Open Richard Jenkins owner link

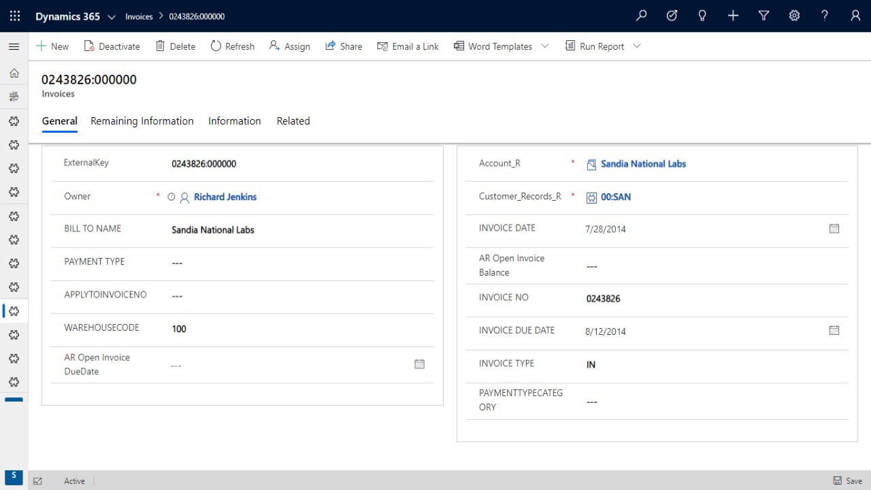pos(225,197)
